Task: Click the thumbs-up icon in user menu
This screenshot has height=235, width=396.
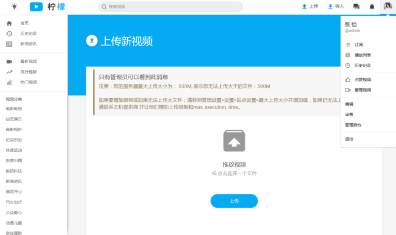Action: coord(348,80)
